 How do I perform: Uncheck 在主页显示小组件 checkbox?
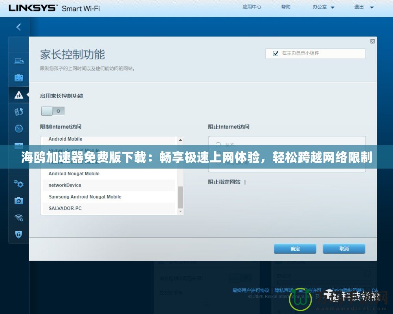click(x=276, y=53)
